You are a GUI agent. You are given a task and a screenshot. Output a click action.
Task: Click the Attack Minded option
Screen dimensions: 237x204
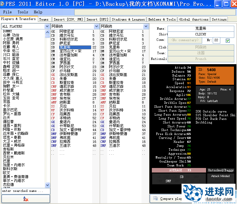coord(220,176)
